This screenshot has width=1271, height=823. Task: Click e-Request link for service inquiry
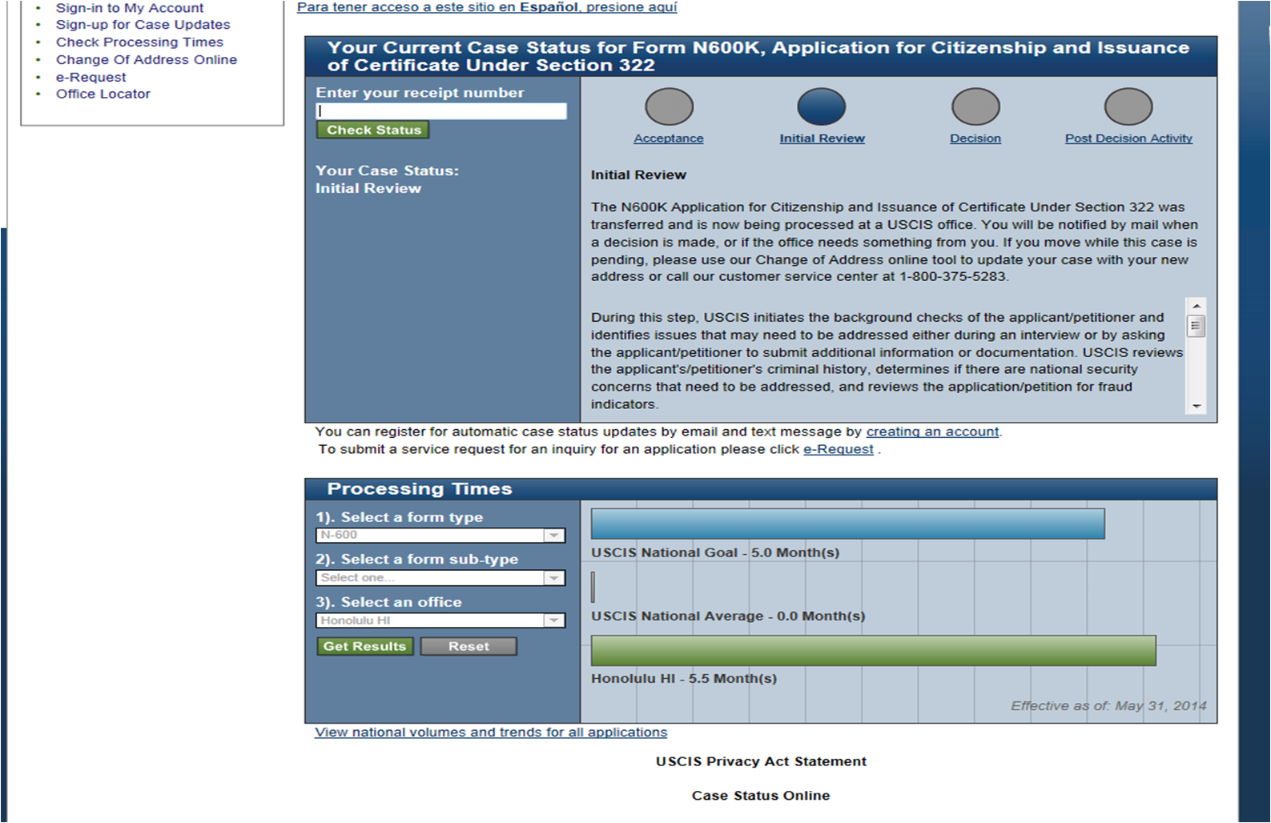(838, 449)
